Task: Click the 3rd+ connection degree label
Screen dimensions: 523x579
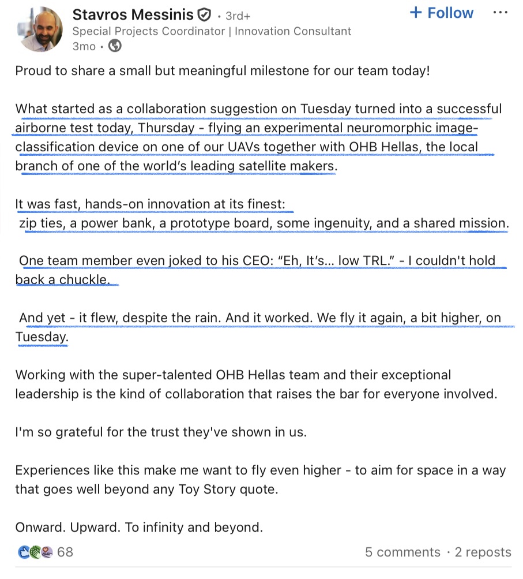Action: coord(238,16)
